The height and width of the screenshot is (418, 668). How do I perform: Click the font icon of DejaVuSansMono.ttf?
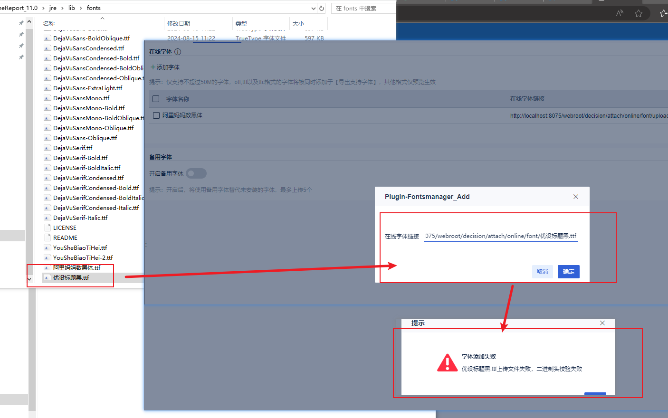(47, 98)
